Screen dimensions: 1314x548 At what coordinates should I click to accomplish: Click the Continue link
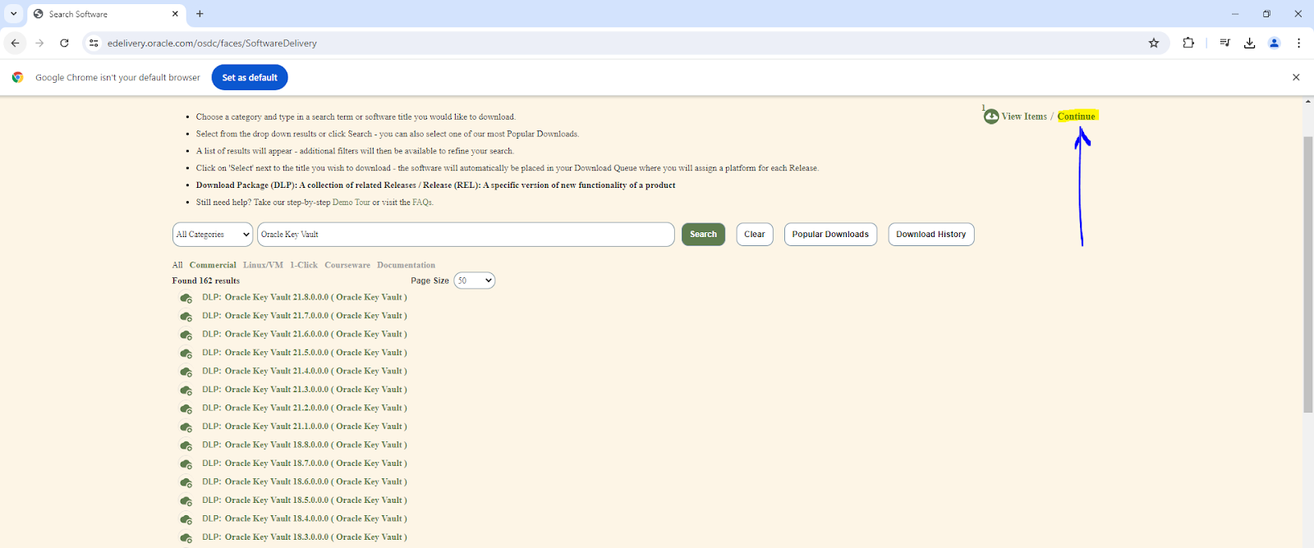pyautogui.click(x=1077, y=116)
